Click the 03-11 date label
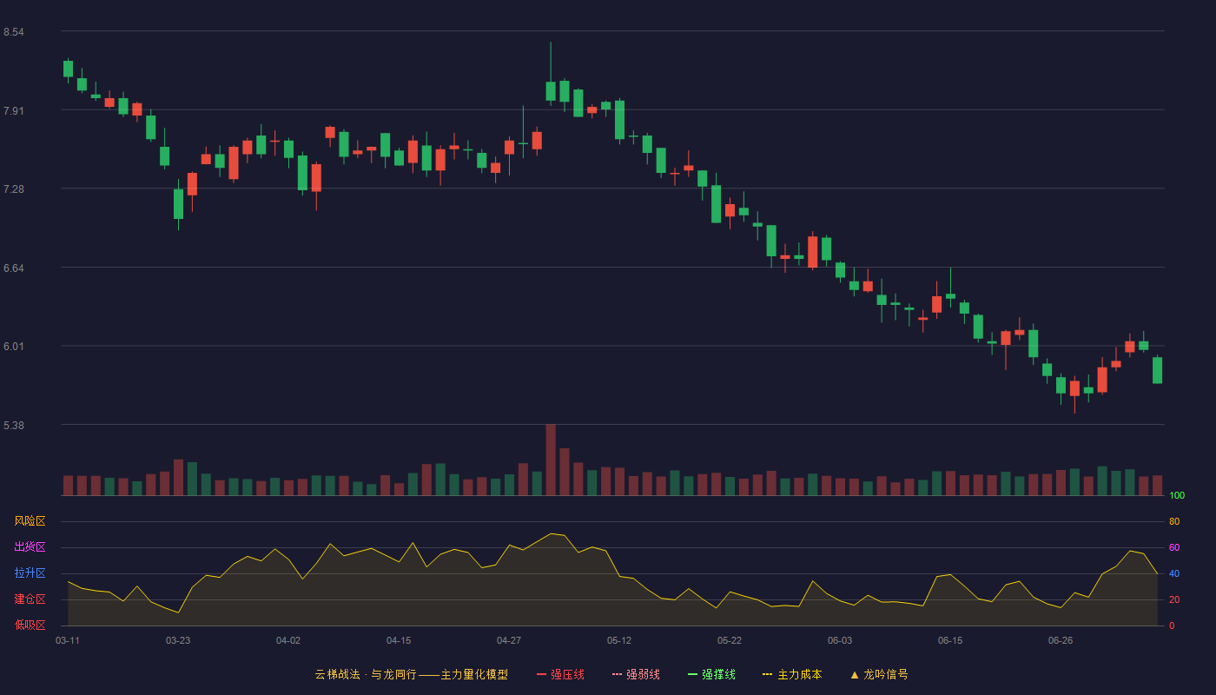This screenshot has width=1216, height=695. click(x=68, y=640)
